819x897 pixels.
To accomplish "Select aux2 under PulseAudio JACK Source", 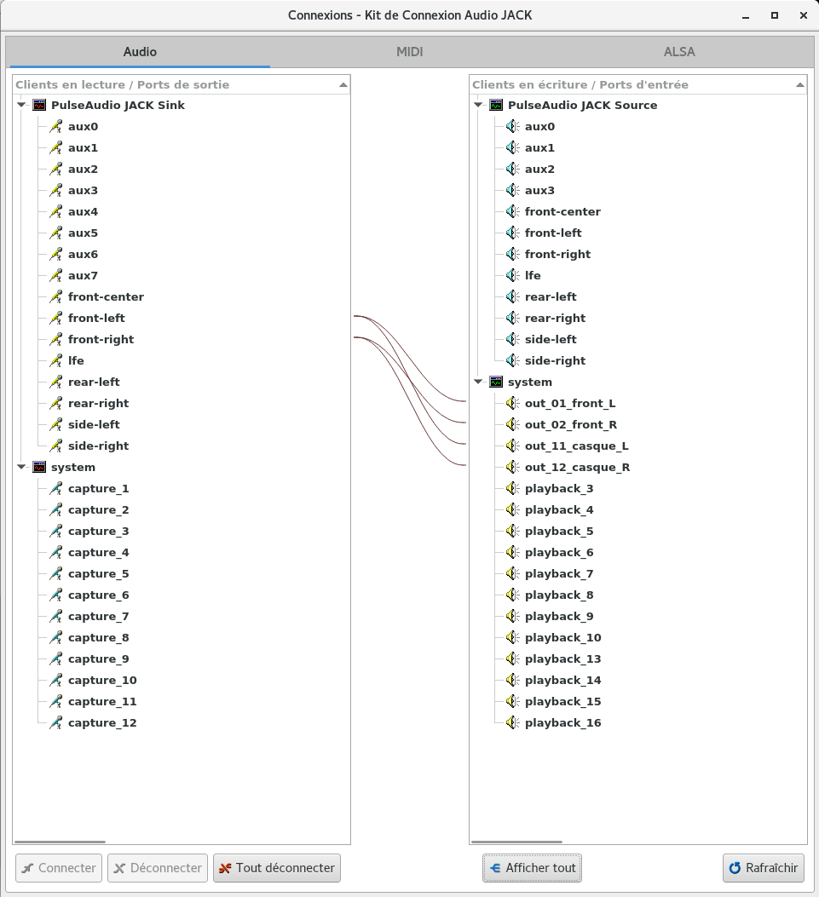I will (x=539, y=170).
